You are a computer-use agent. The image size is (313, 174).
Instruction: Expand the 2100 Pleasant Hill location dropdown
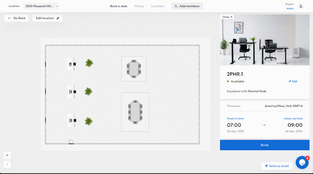[x=42, y=6]
